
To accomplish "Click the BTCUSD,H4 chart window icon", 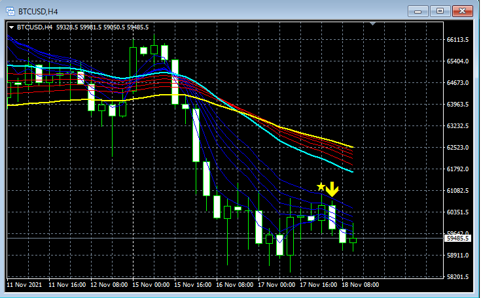I will click(x=10, y=12).
